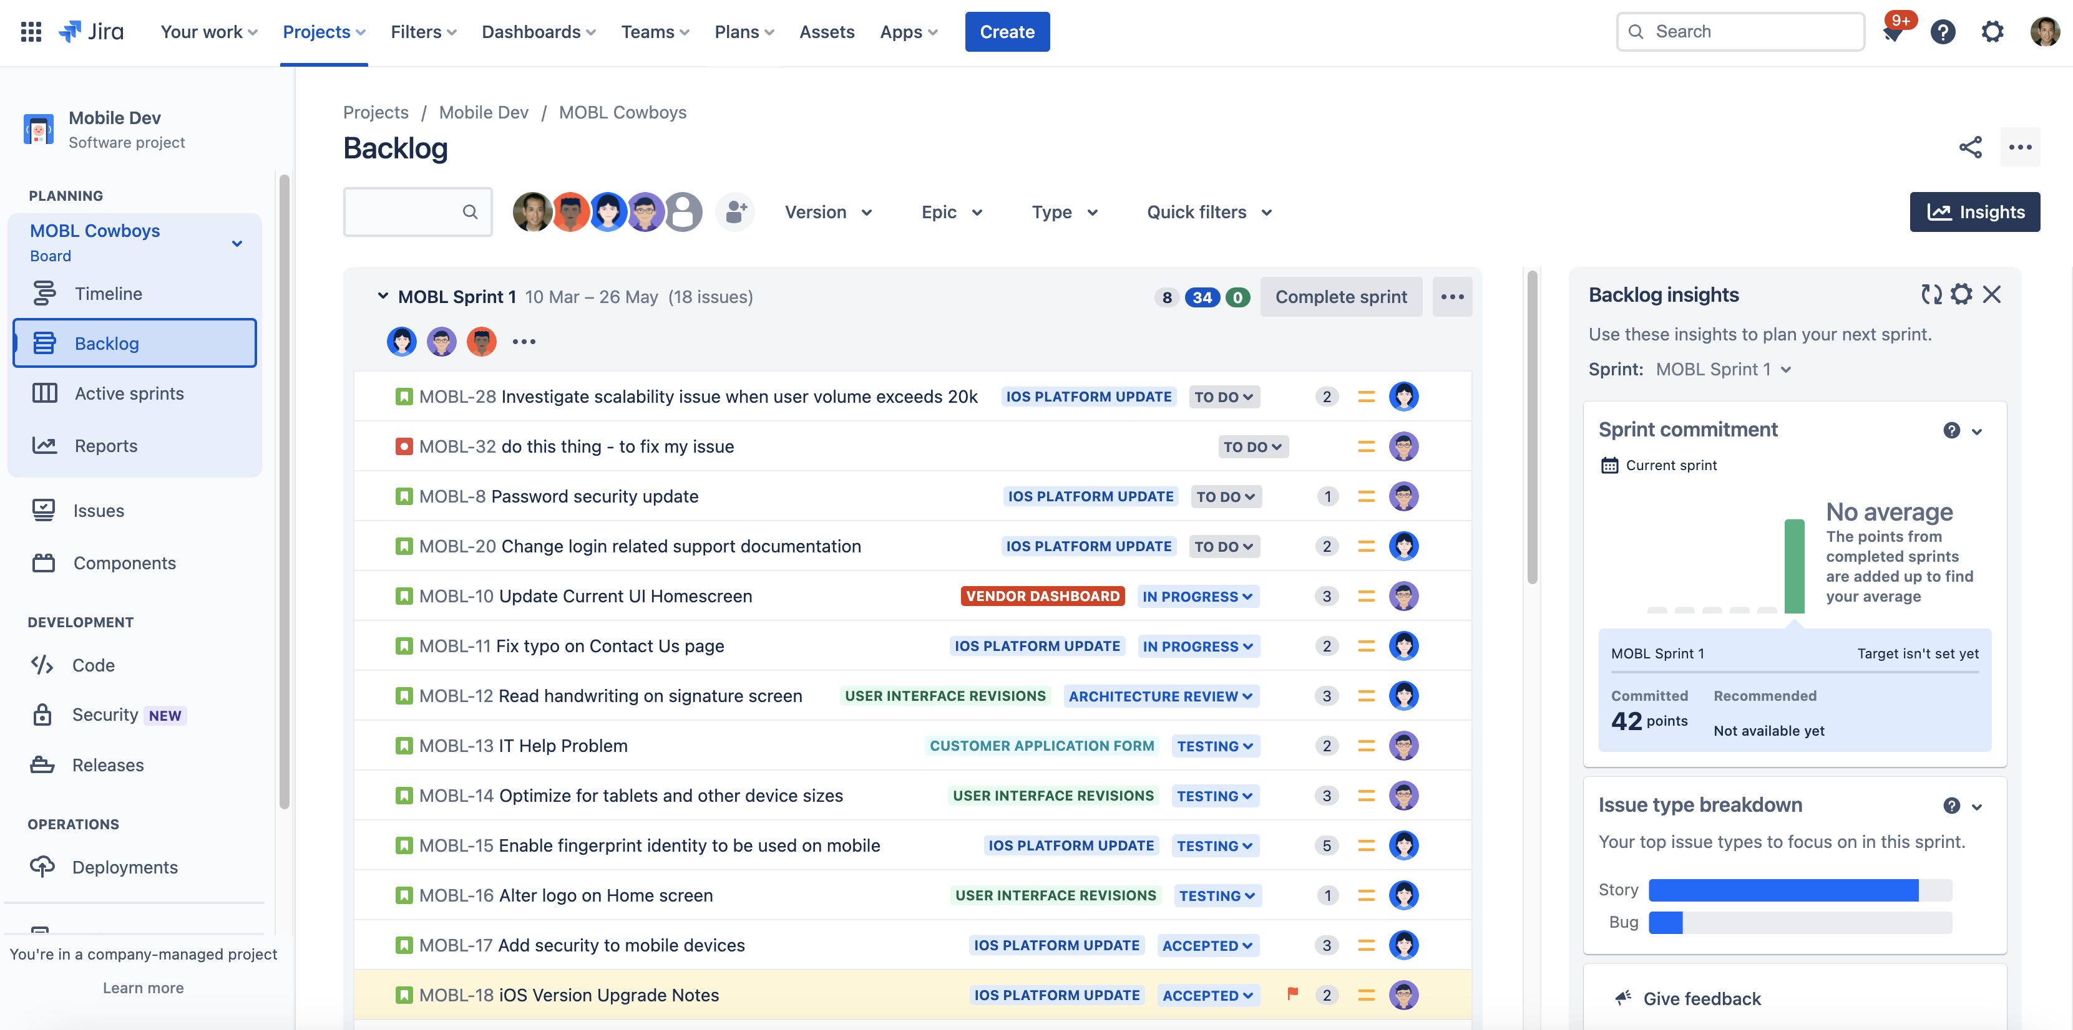2073x1030 pixels.
Task: Open Backlog insights settings gear
Action: (1961, 294)
